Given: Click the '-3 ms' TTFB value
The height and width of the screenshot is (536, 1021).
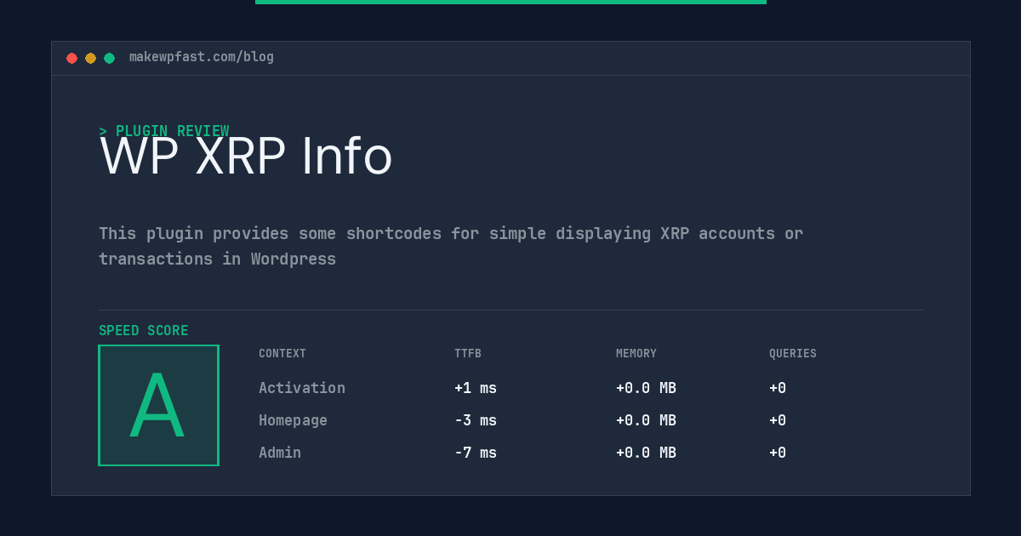Looking at the screenshot, I should click(476, 420).
